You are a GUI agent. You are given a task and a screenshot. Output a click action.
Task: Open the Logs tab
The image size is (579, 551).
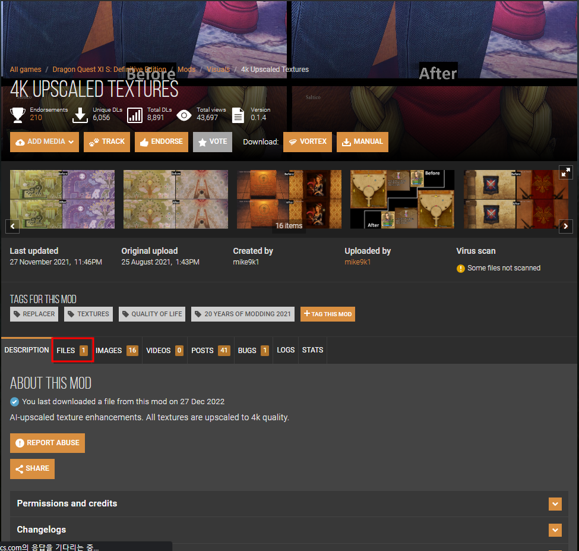coord(286,350)
